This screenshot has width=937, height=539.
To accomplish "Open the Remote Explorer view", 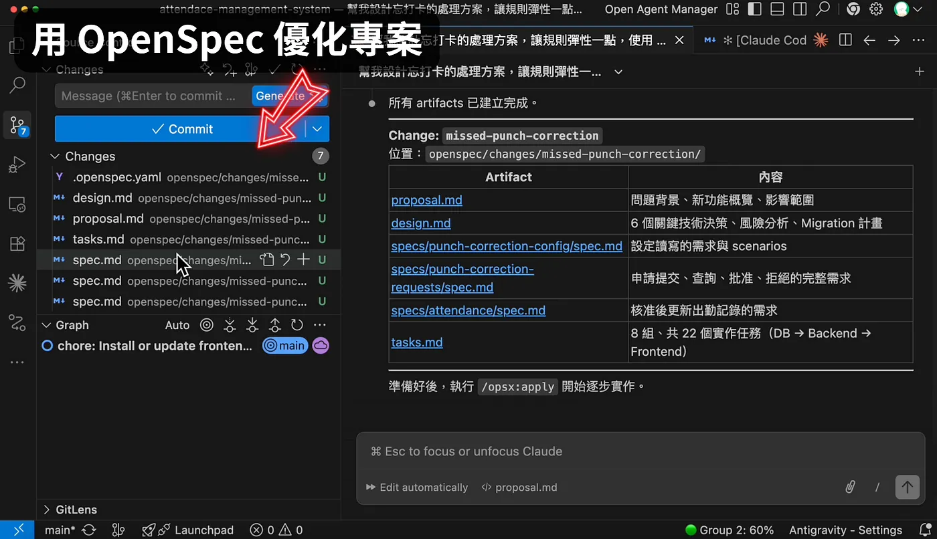I will 17,204.
